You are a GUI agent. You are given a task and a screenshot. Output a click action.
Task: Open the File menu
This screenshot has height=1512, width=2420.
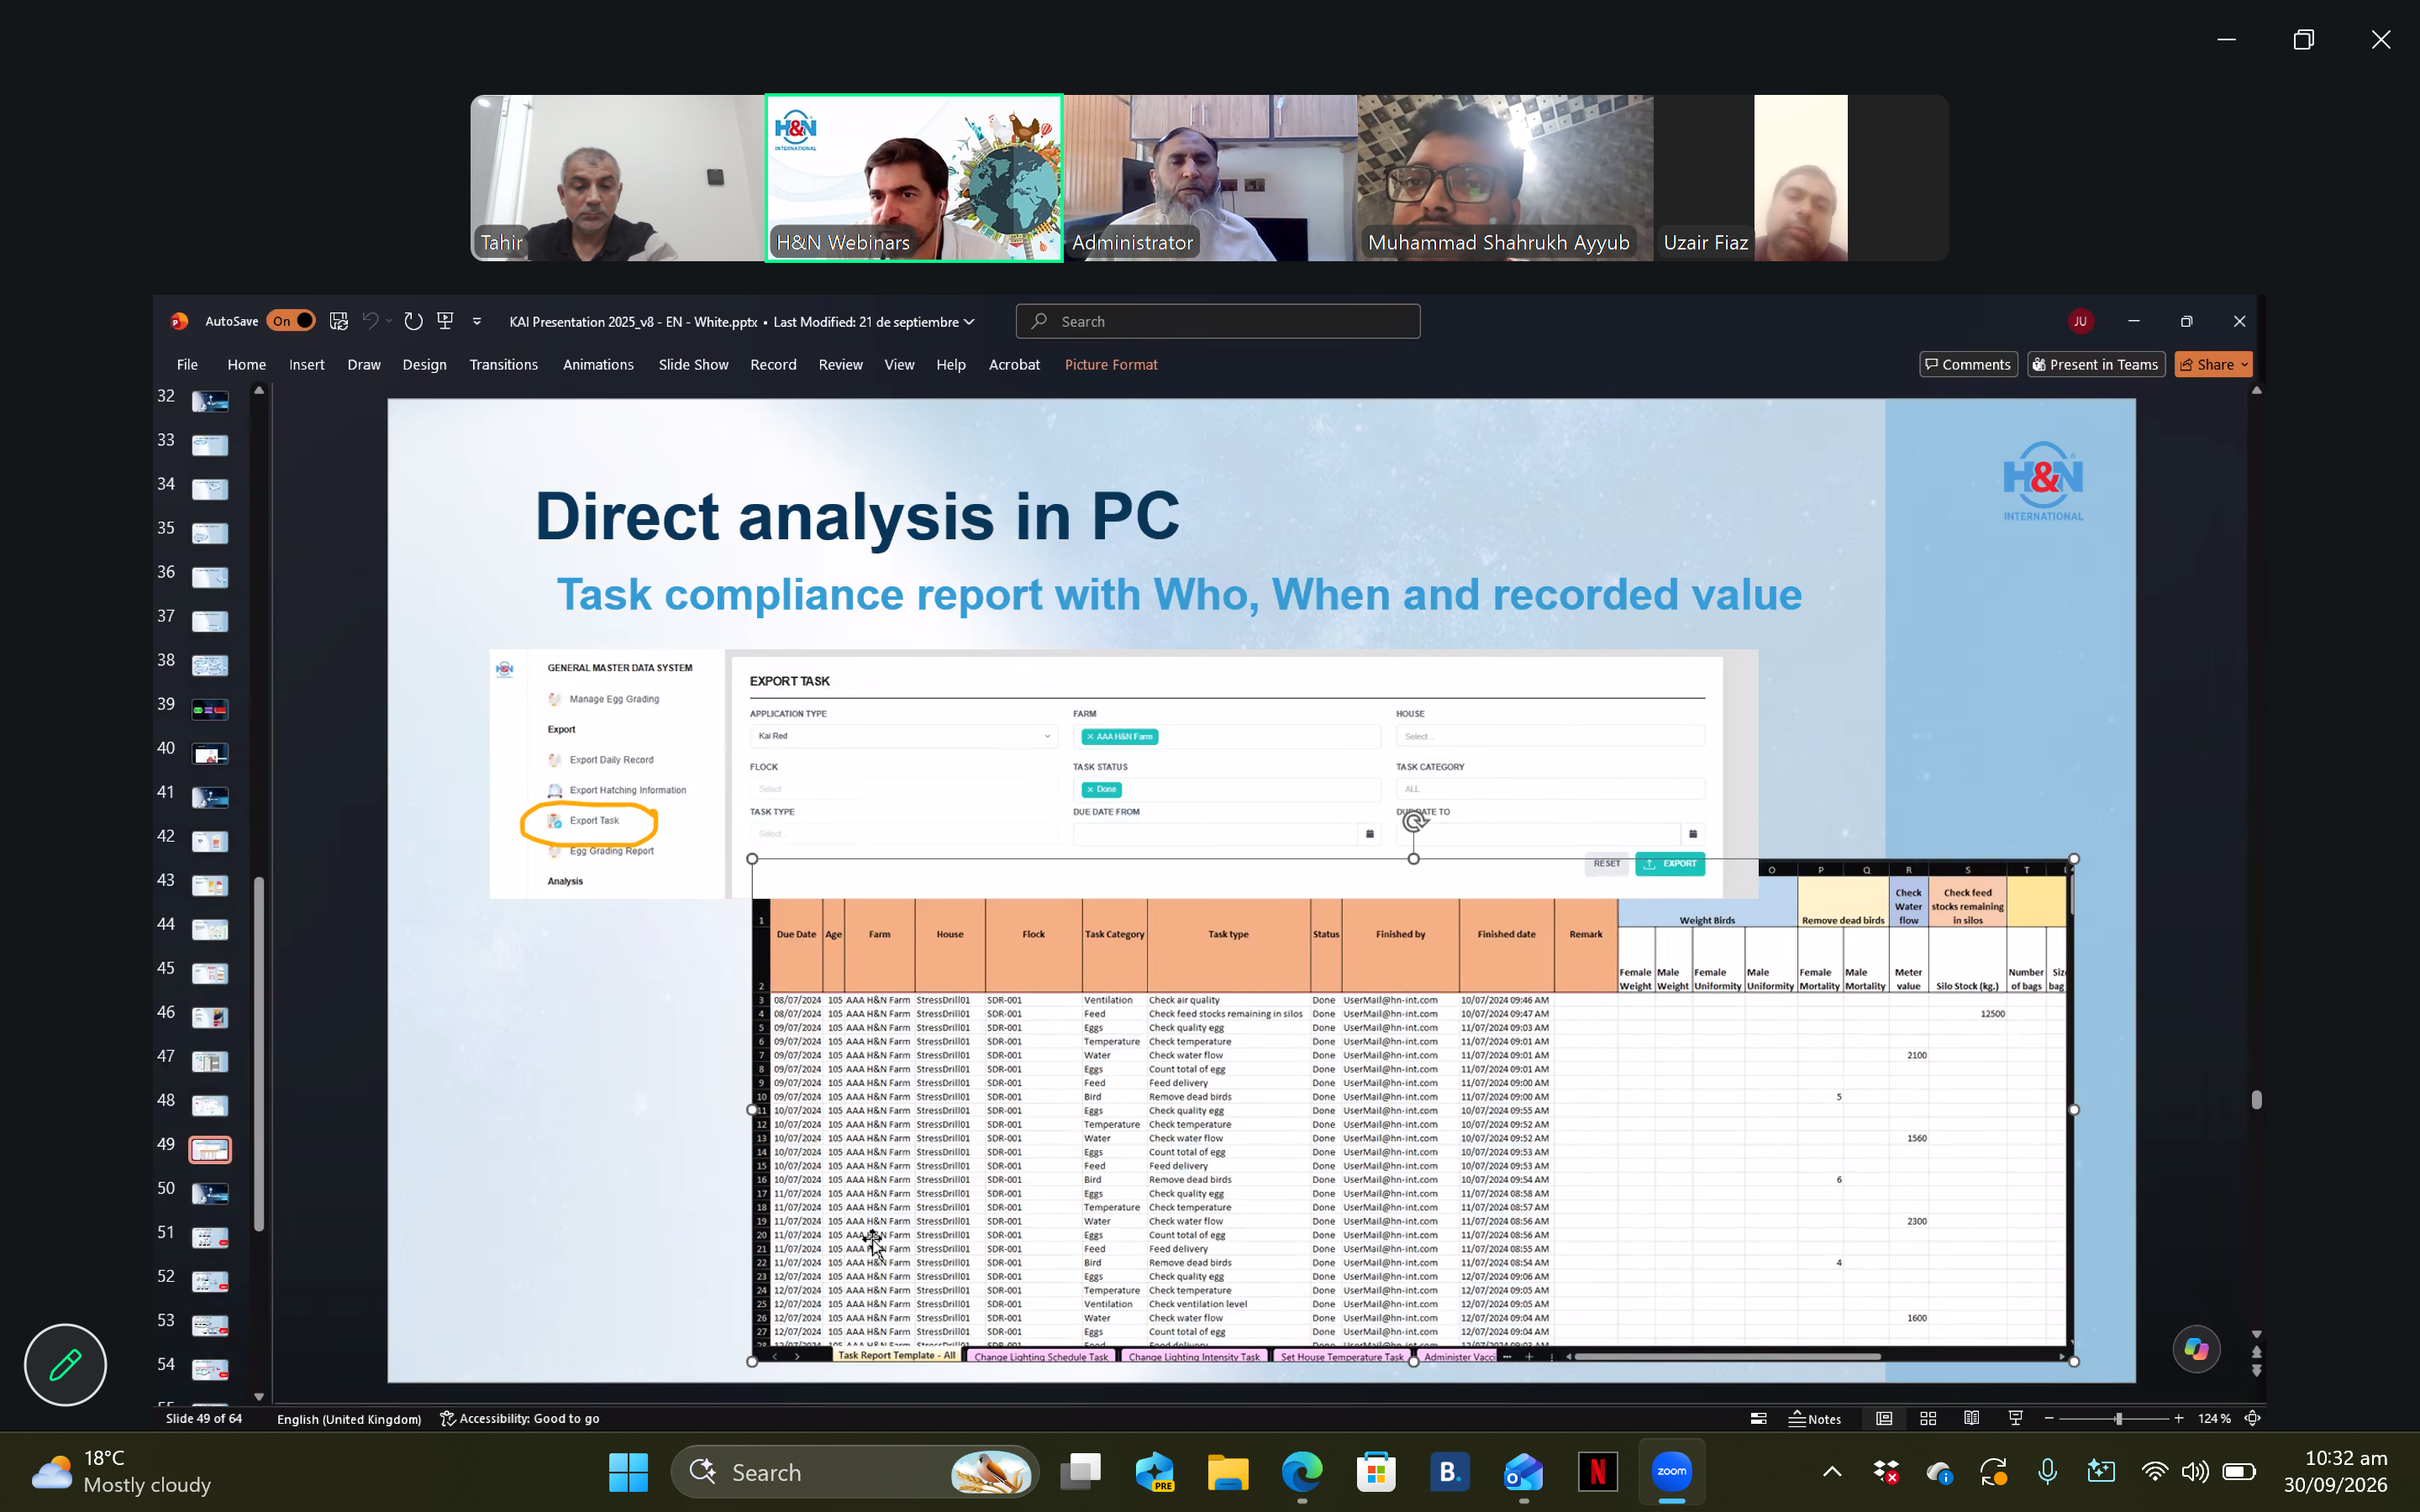point(187,364)
